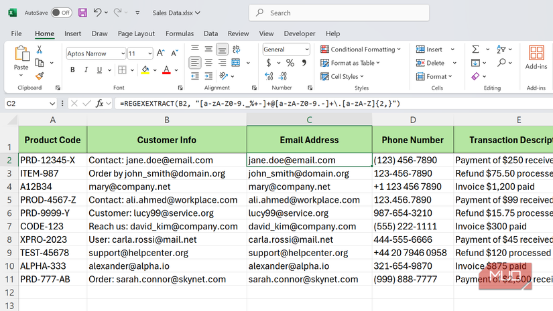Toggle the AutoSave switch
Viewport: 553px width, 311px height.
62,13
